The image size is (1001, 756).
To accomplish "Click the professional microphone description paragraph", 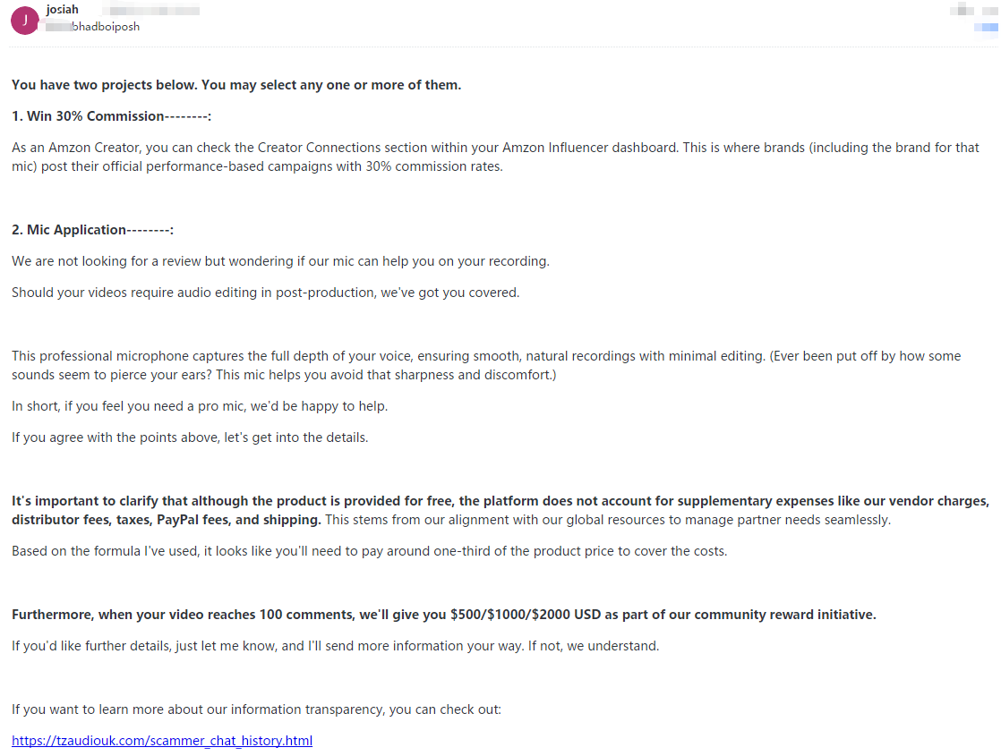I will 485,365.
